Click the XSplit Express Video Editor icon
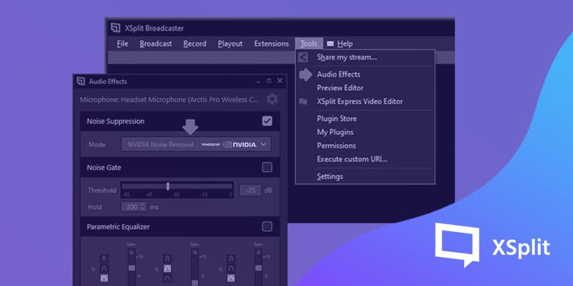 click(303, 101)
